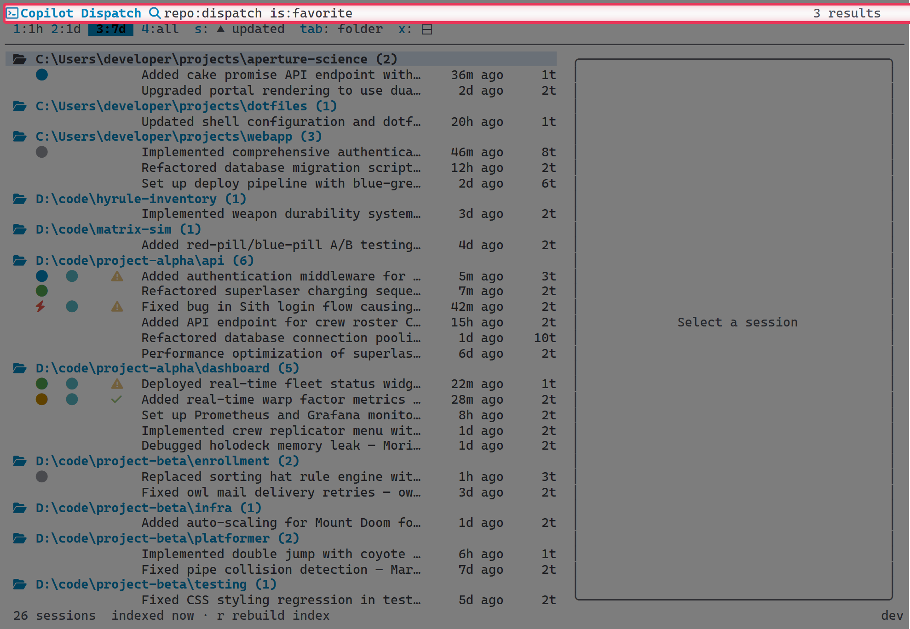This screenshot has width=910, height=629.
Task: Open the 'Refactored database connection pooli…' session
Action: point(281,337)
